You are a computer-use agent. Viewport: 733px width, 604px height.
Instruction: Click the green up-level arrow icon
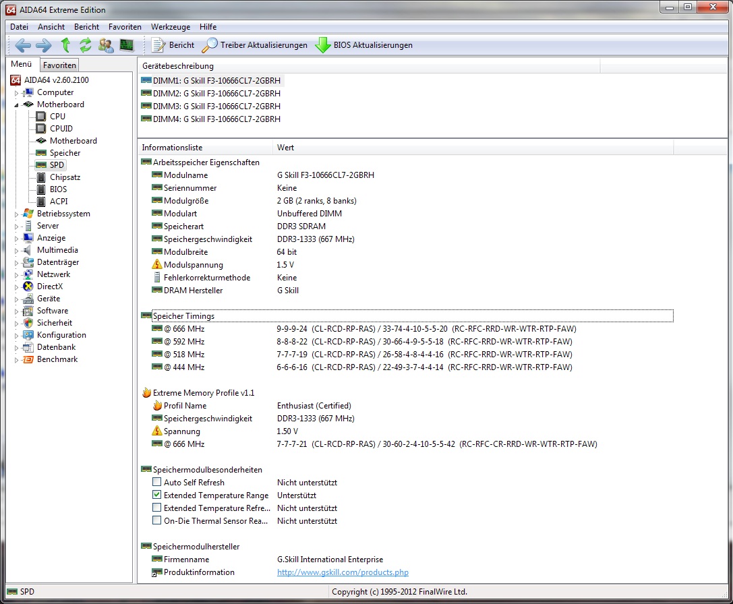point(65,45)
